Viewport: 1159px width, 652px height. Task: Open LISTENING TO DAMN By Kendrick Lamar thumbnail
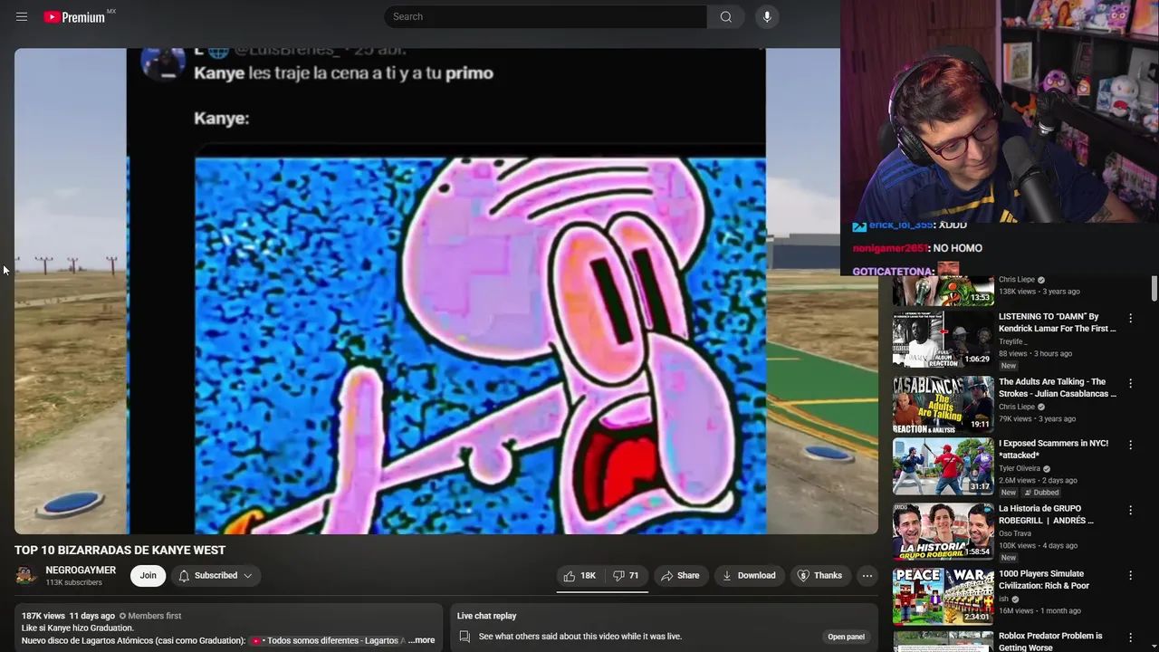[943, 340]
